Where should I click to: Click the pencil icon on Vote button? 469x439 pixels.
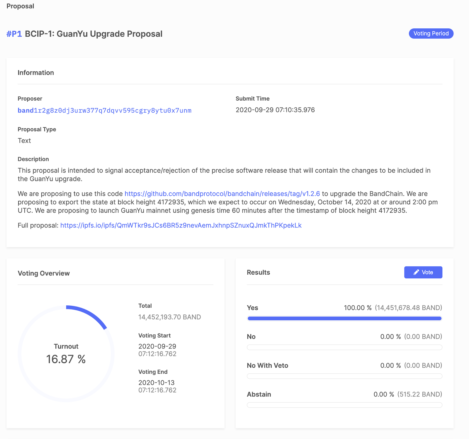click(416, 272)
